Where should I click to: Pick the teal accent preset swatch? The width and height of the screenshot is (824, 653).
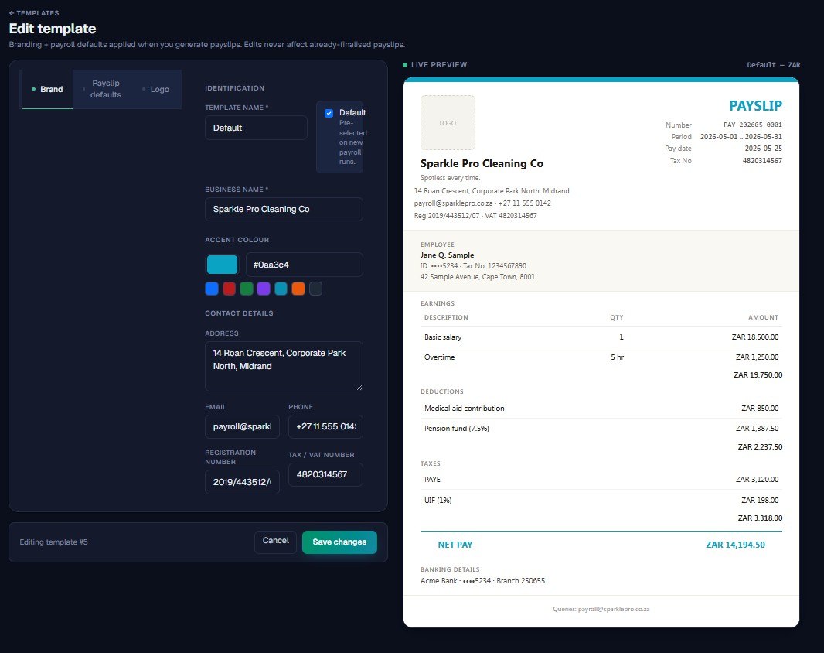281,289
